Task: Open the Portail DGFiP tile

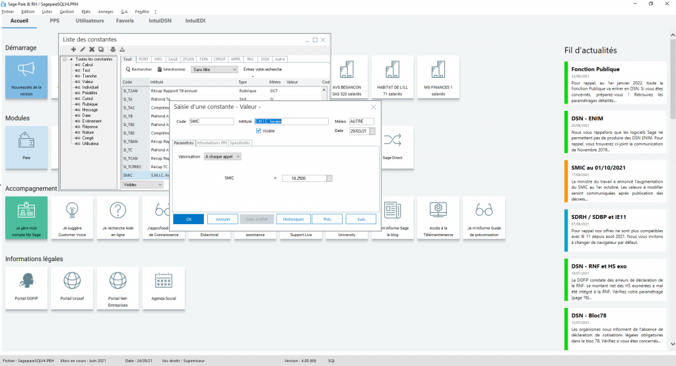Action: click(26, 287)
